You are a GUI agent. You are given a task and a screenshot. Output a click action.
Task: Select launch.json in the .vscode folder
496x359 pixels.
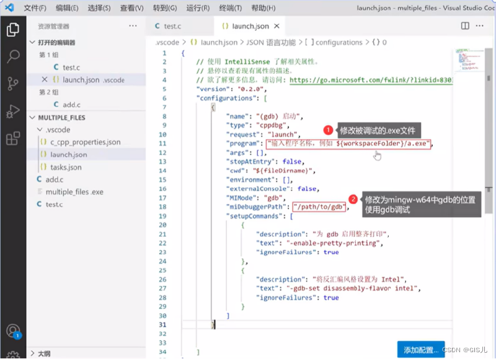(x=86, y=154)
